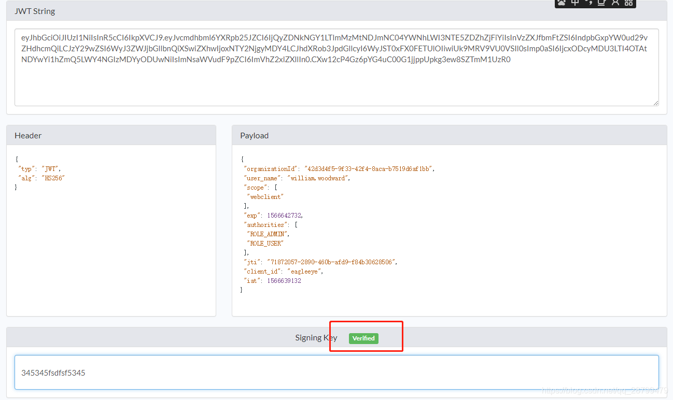Screen dimensions: 673x400
Task: Click the "ROLE_USER" authority value
Action: click(x=265, y=244)
